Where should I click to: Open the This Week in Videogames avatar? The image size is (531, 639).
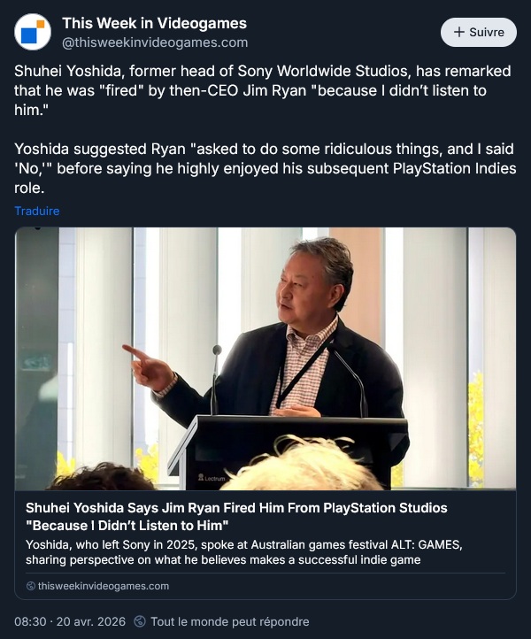[33, 32]
